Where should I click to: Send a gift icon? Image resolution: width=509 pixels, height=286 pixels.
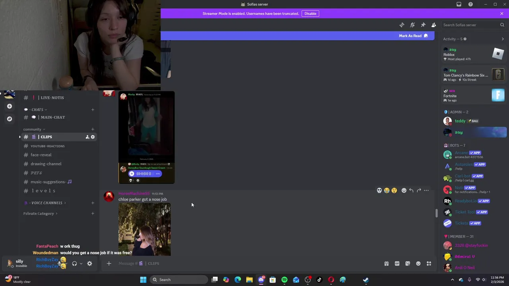(387, 263)
